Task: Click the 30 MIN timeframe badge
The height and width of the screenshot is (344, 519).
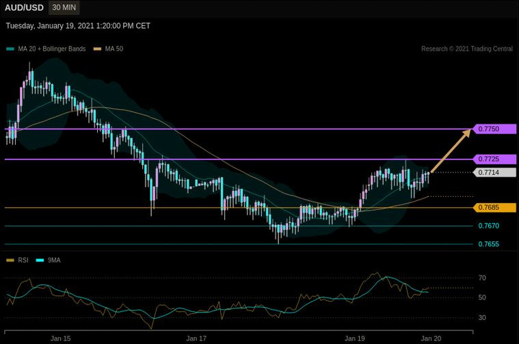Action: (x=64, y=8)
